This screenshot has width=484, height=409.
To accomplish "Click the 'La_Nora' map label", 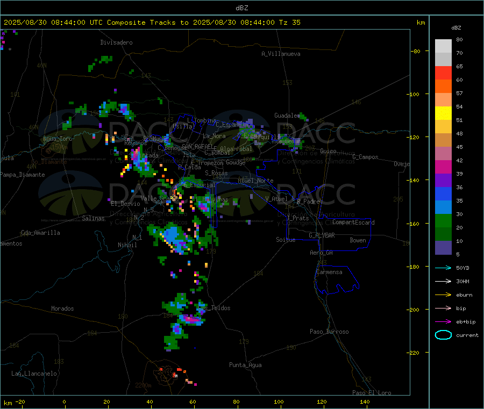I will [x=214, y=136].
